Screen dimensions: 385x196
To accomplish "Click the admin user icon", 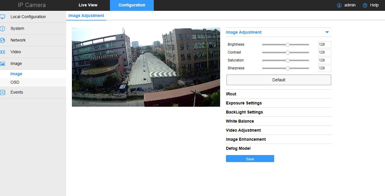I will click(x=339, y=5).
